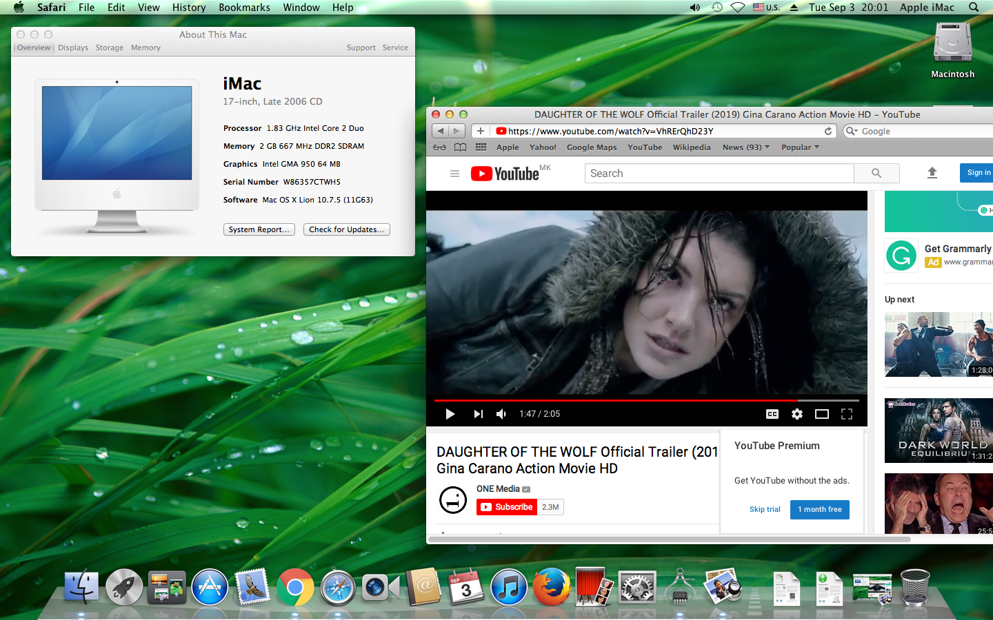Open the Safari application menu
This screenshot has width=993, height=620.
click(x=52, y=8)
